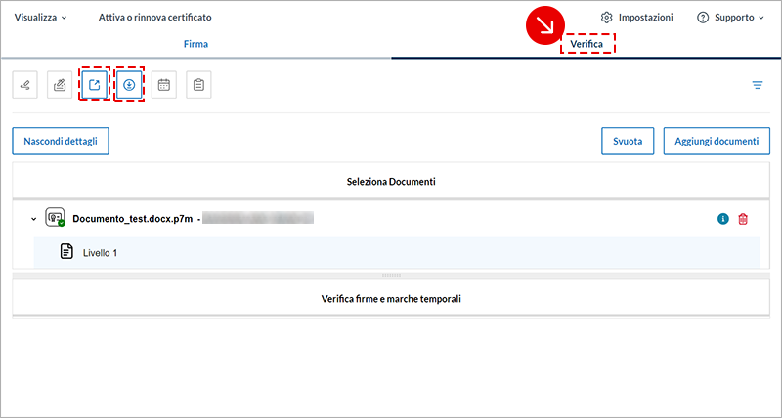Open Impostazioni settings

[x=637, y=18]
